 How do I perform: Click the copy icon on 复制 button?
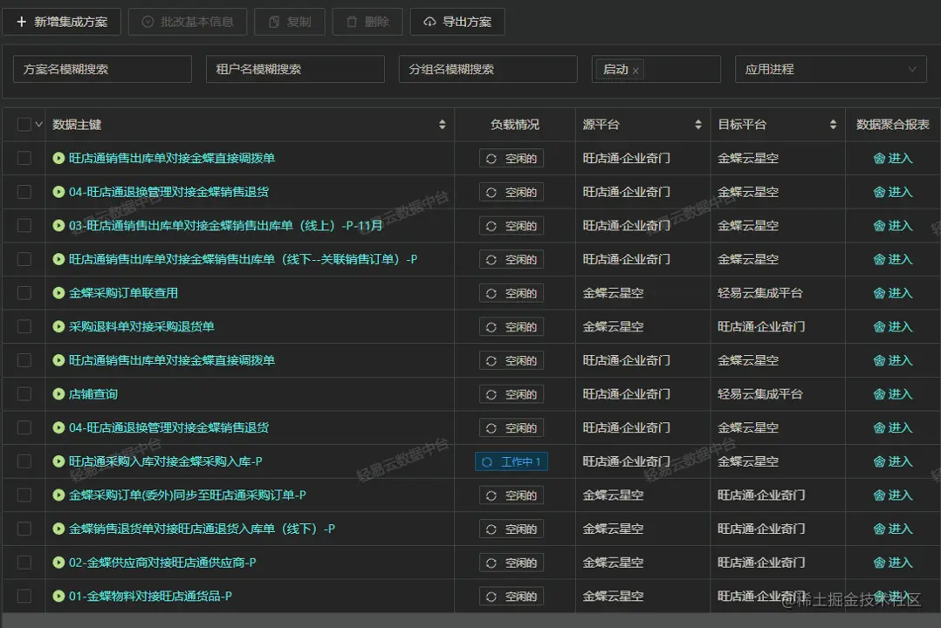click(273, 22)
